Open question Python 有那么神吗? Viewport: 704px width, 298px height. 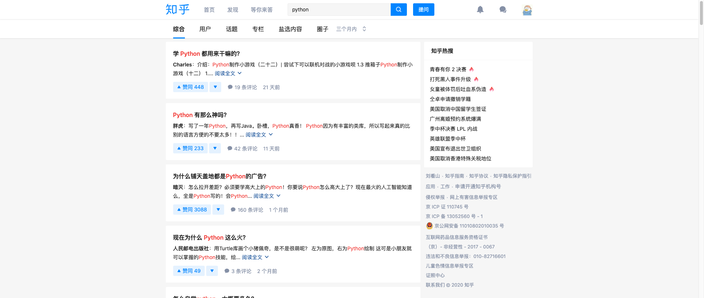point(200,115)
